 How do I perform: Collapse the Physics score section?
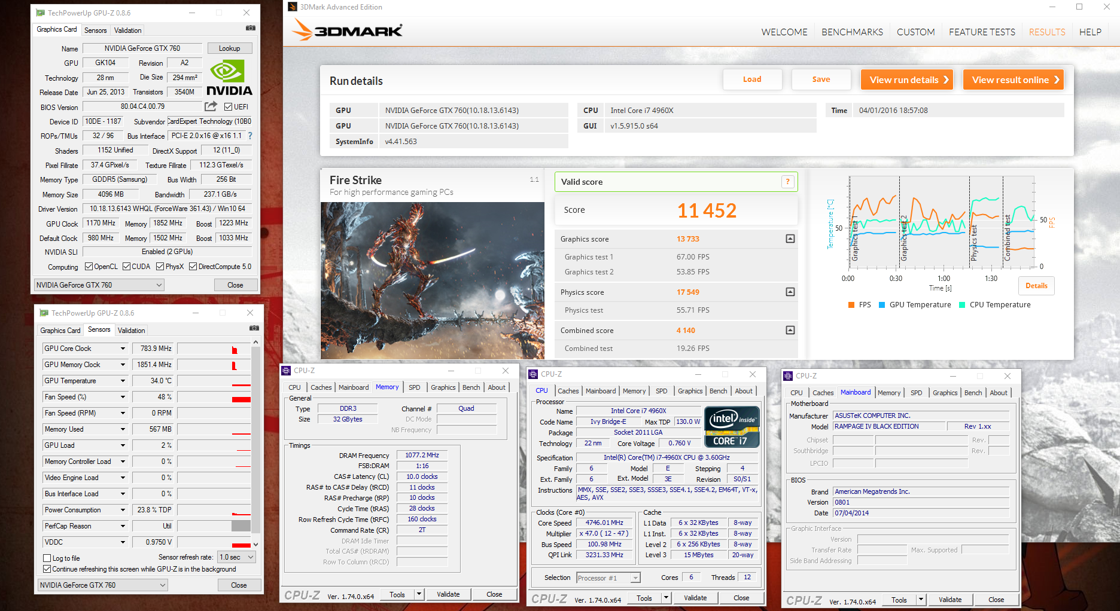coord(790,292)
